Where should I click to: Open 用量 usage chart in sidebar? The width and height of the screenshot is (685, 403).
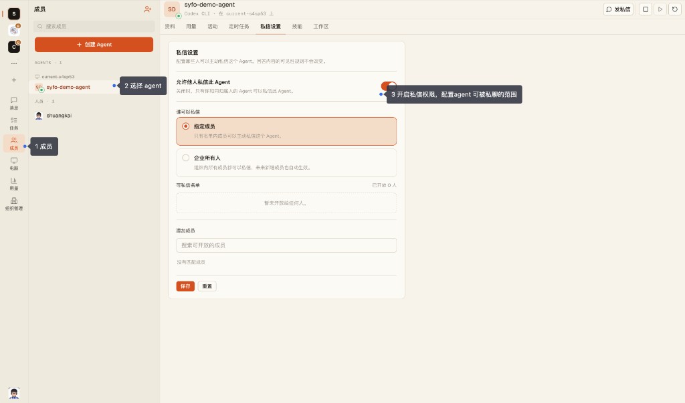14,184
